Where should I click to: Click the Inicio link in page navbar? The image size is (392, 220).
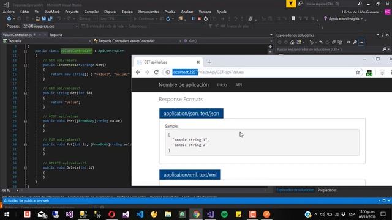pyautogui.click(x=222, y=85)
